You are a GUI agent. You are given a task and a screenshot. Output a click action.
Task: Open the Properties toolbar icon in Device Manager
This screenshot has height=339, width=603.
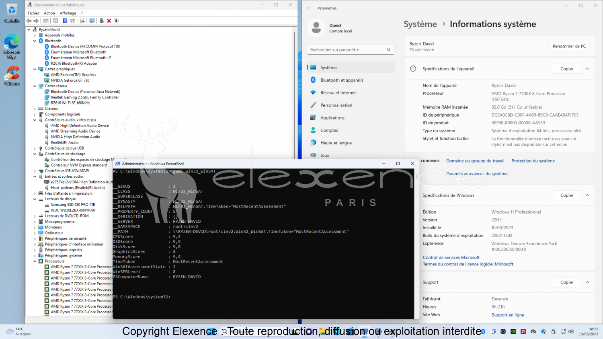[x=55, y=21]
